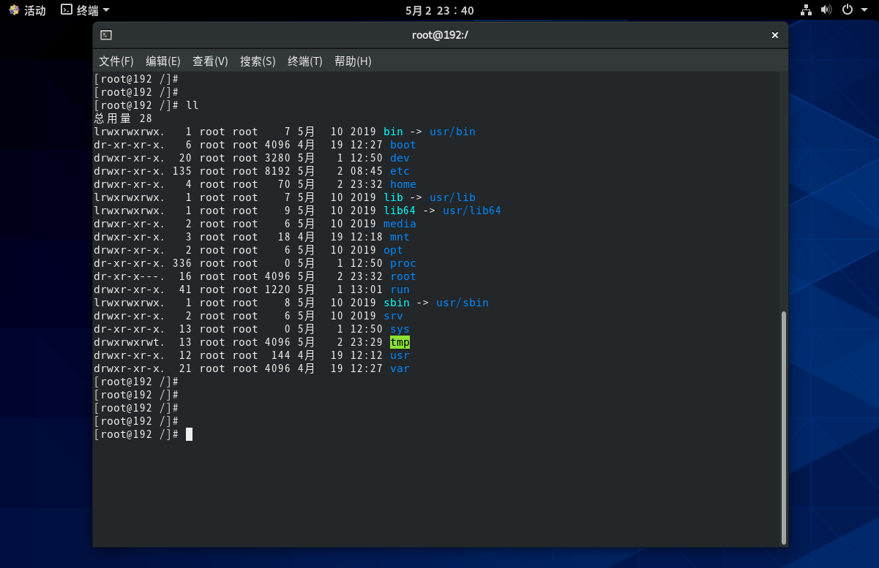Click the terminal icon in top panel
Viewport: 879px width, 568px height.
coord(67,10)
